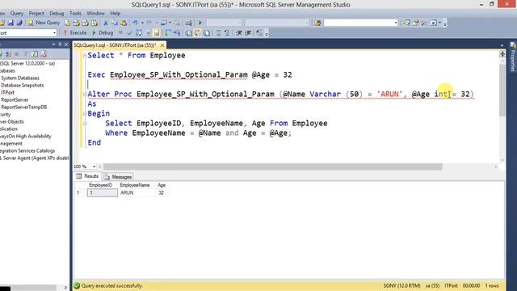Click the Properties Window icon in toolbar

pos(415,23)
